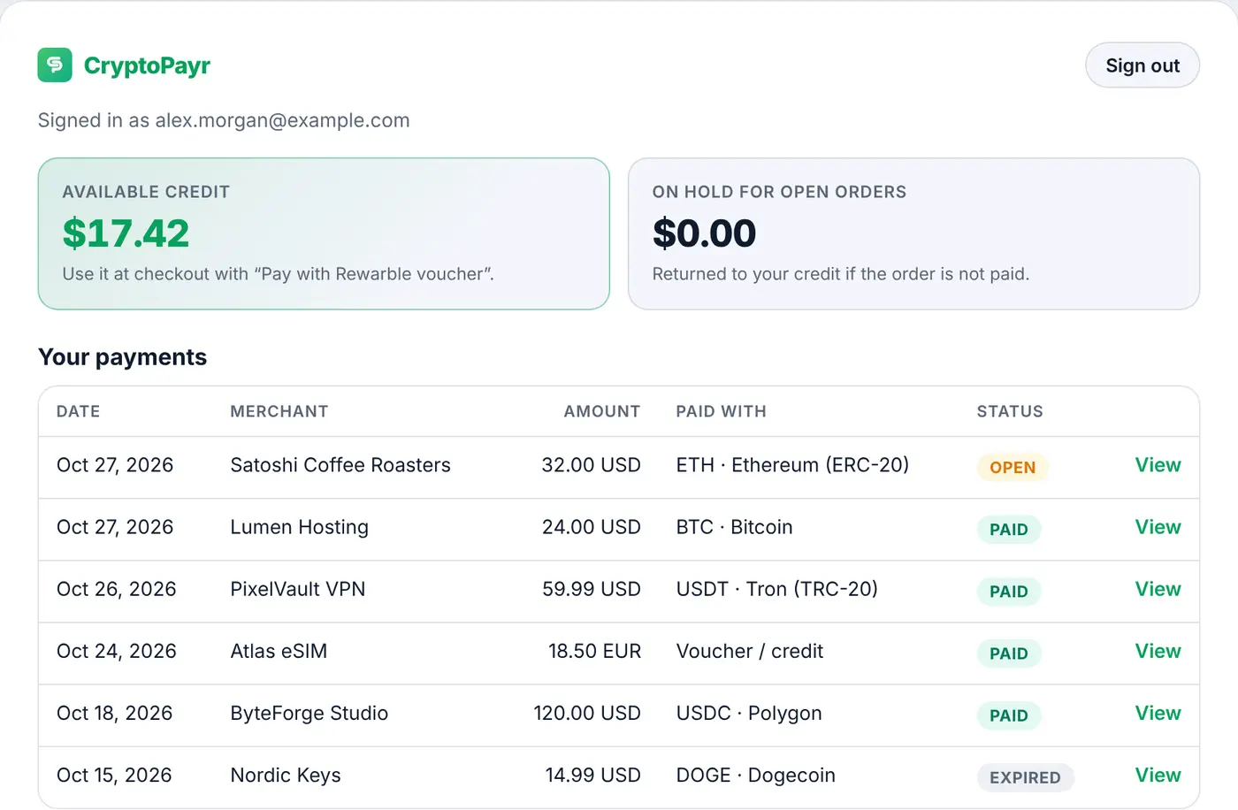This screenshot has height=810, width=1238.
Task: Click the EXPIRED status badge
Action: point(1025,777)
